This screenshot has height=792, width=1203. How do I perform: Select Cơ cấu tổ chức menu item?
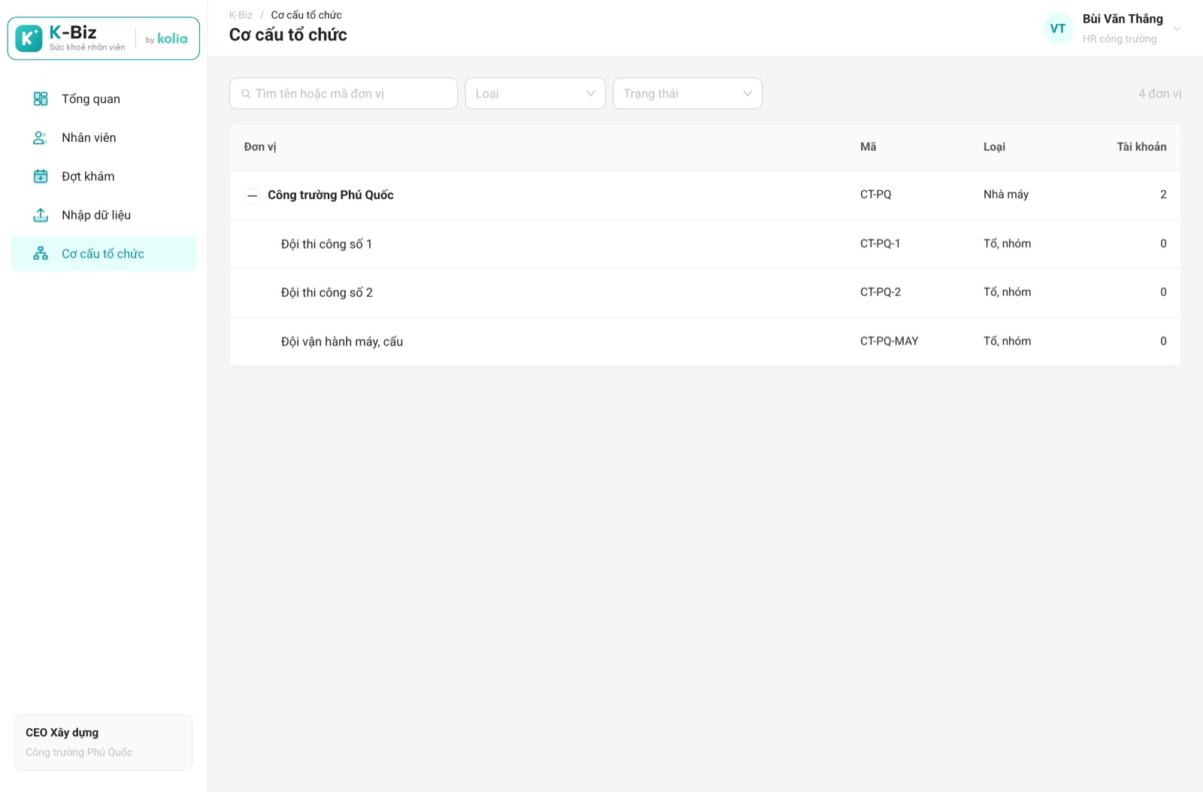[104, 254]
